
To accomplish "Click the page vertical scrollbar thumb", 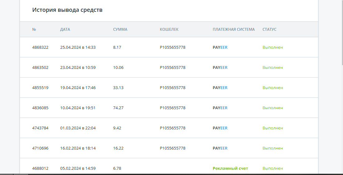I will point(342,32).
